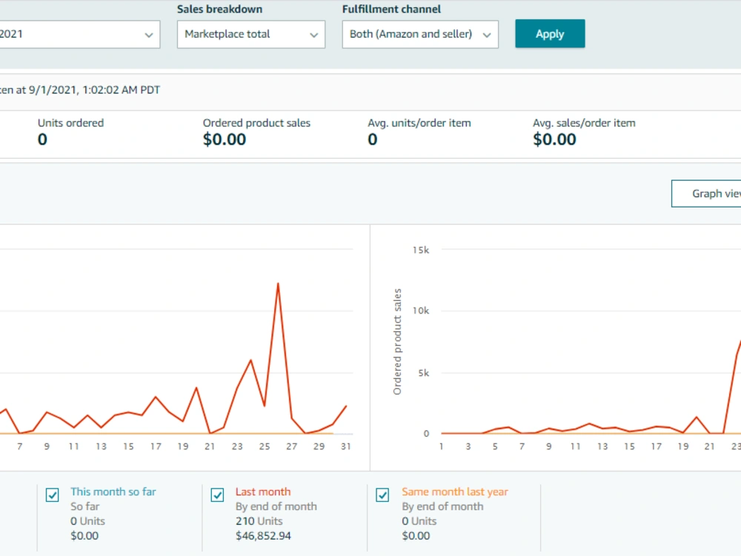This screenshot has height=556, width=741.
Task: Disable the Same month last year checkbox
Action: (x=382, y=495)
